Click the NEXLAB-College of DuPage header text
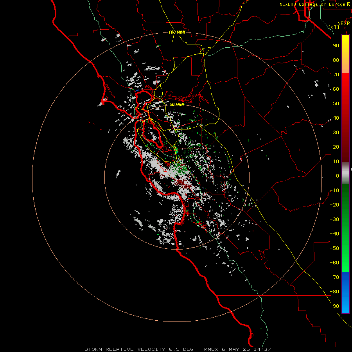Image resolution: width=352 pixels, height=352 pixels. point(315,4)
